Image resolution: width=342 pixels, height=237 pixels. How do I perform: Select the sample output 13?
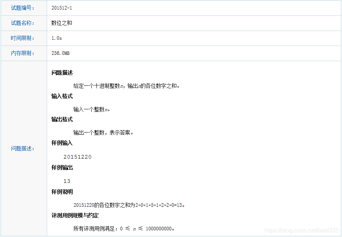point(67,181)
